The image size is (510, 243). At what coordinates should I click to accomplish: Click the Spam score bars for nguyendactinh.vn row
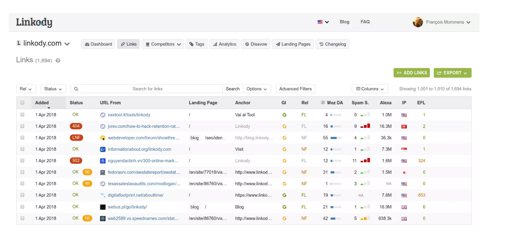point(365,160)
